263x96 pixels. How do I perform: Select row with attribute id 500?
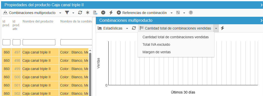(x=45, y=77)
